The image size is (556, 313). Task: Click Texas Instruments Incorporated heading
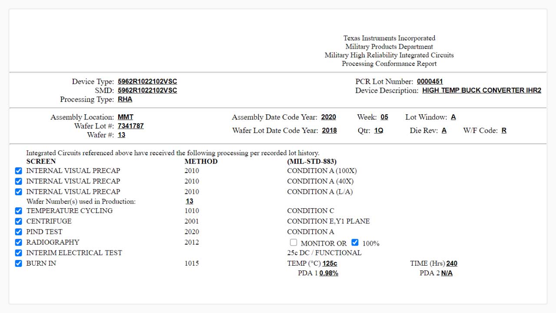coord(389,38)
